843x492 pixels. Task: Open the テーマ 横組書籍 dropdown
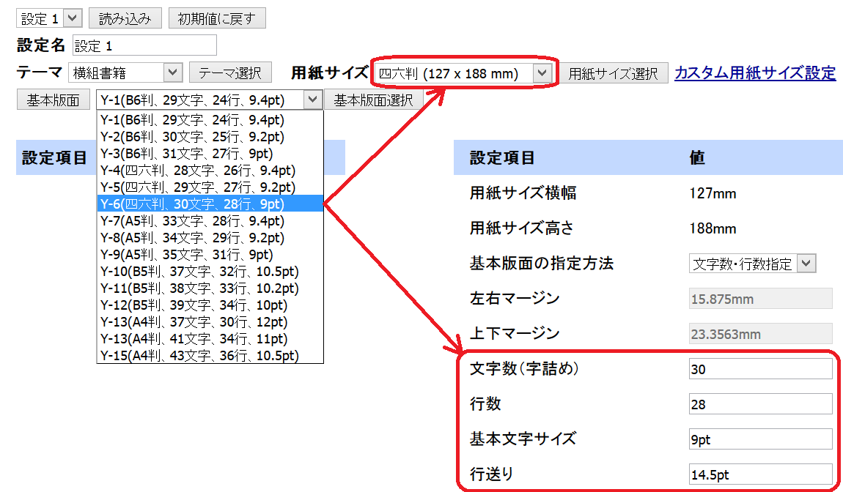click(125, 72)
